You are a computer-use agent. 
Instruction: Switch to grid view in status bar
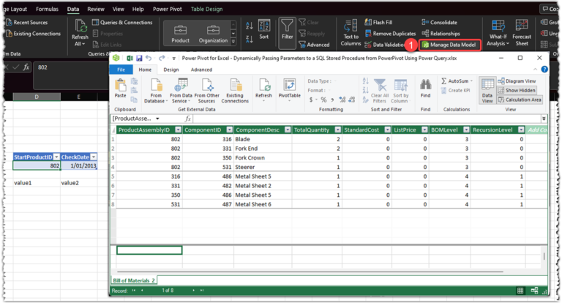[x=520, y=291]
